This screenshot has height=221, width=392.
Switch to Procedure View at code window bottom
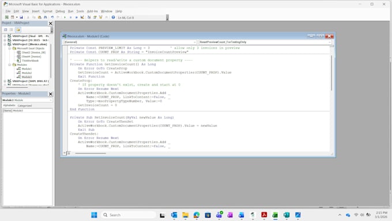(65, 153)
